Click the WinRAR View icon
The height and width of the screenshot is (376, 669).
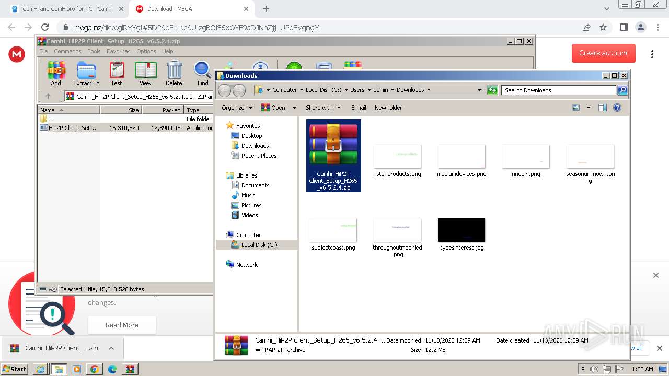pyautogui.click(x=145, y=73)
